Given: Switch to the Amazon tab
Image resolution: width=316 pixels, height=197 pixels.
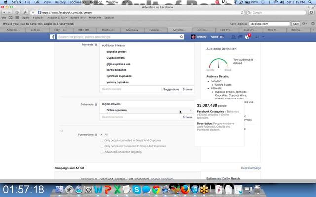Looking at the screenshot, I should pyautogui.click(x=13, y=30).
